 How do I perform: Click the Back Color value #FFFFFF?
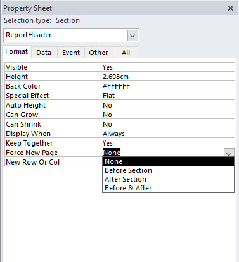(168, 86)
